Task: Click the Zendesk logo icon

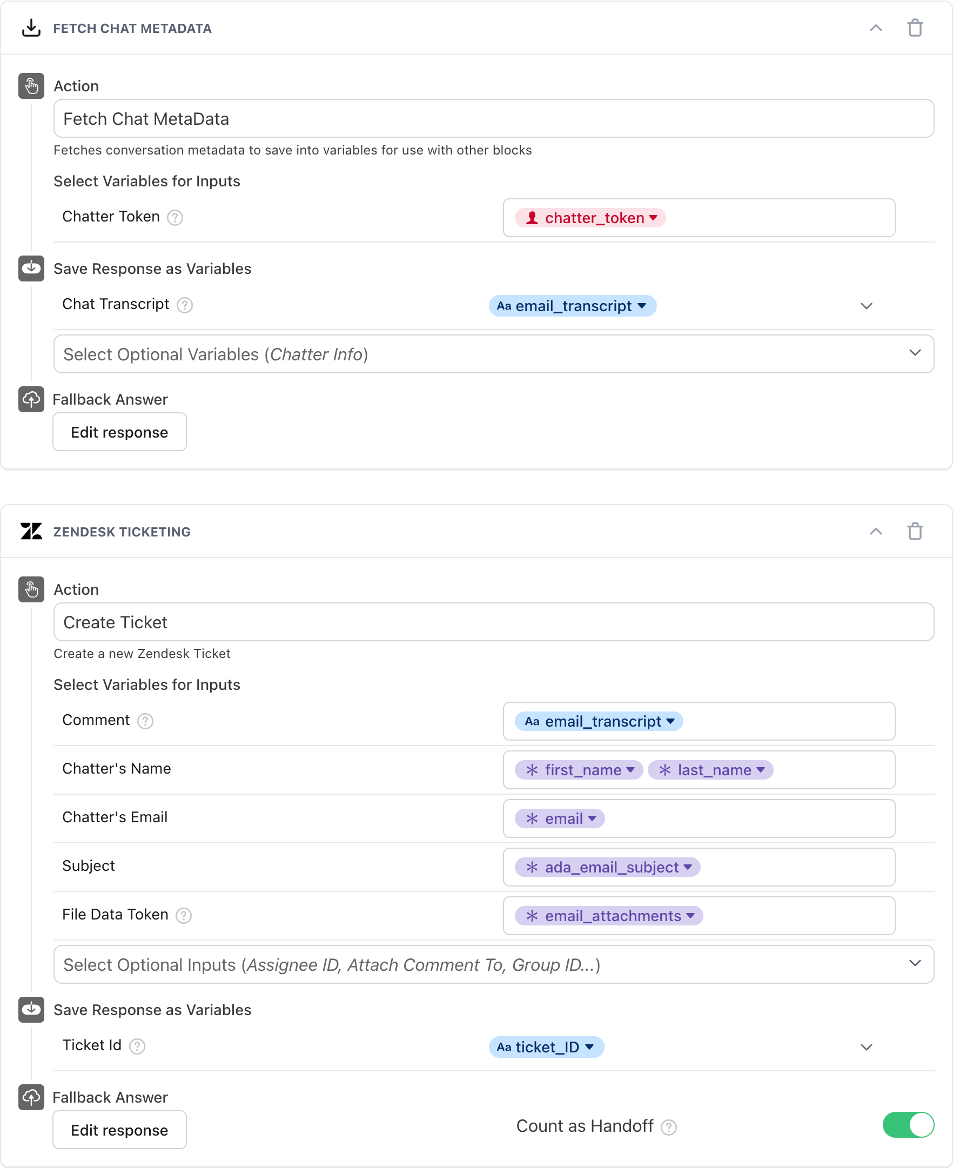Action: point(31,531)
